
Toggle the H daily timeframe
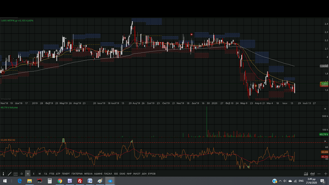click(28, 174)
